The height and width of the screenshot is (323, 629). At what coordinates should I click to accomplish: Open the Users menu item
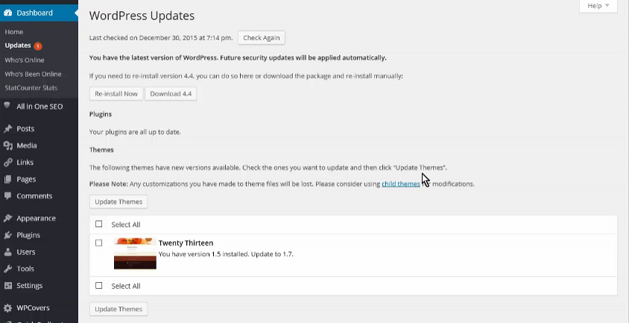(25, 252)
